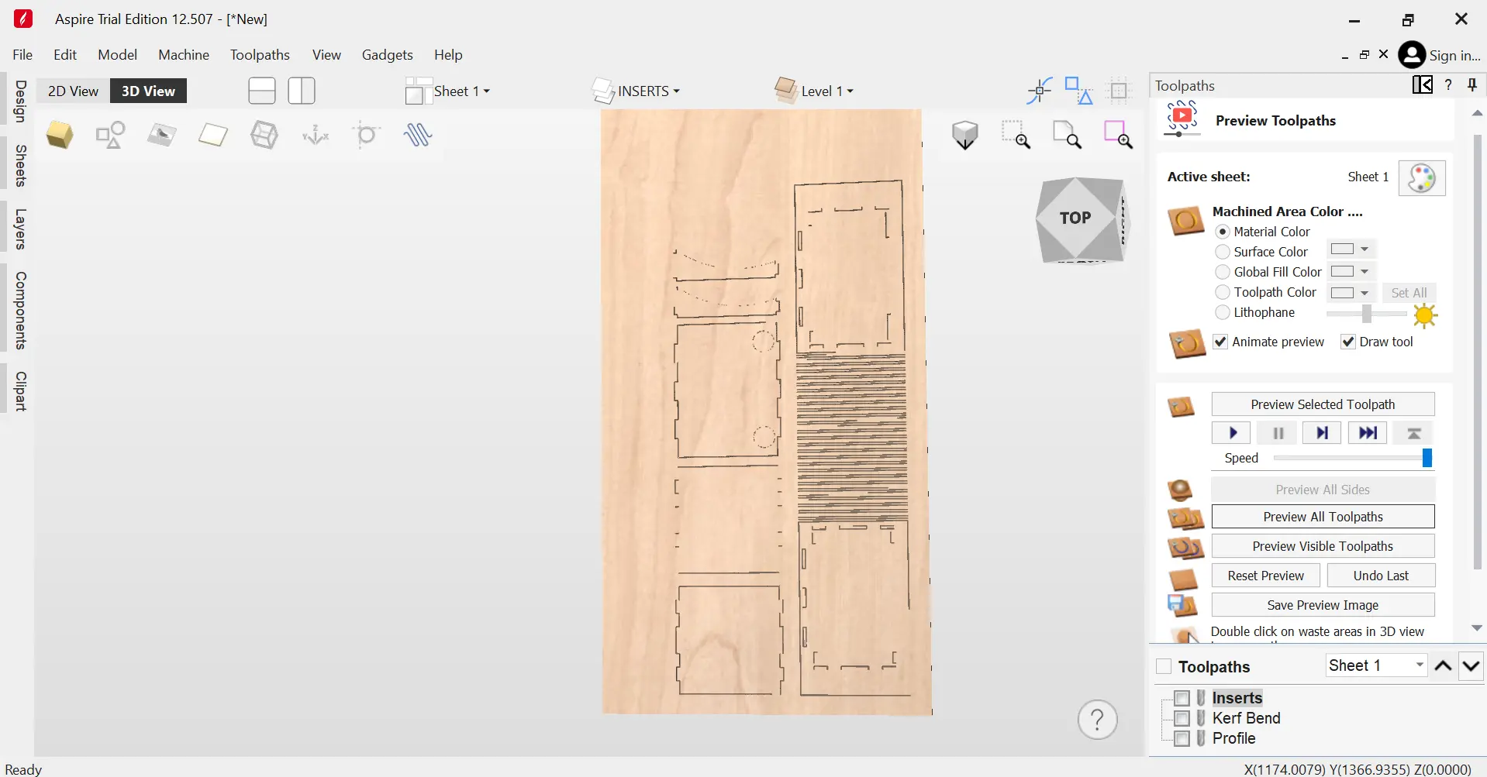The width and height of the screenshot is (1487, 777).
Task: Click the zoom page magnifier icon
Action: click(1067, 135)
